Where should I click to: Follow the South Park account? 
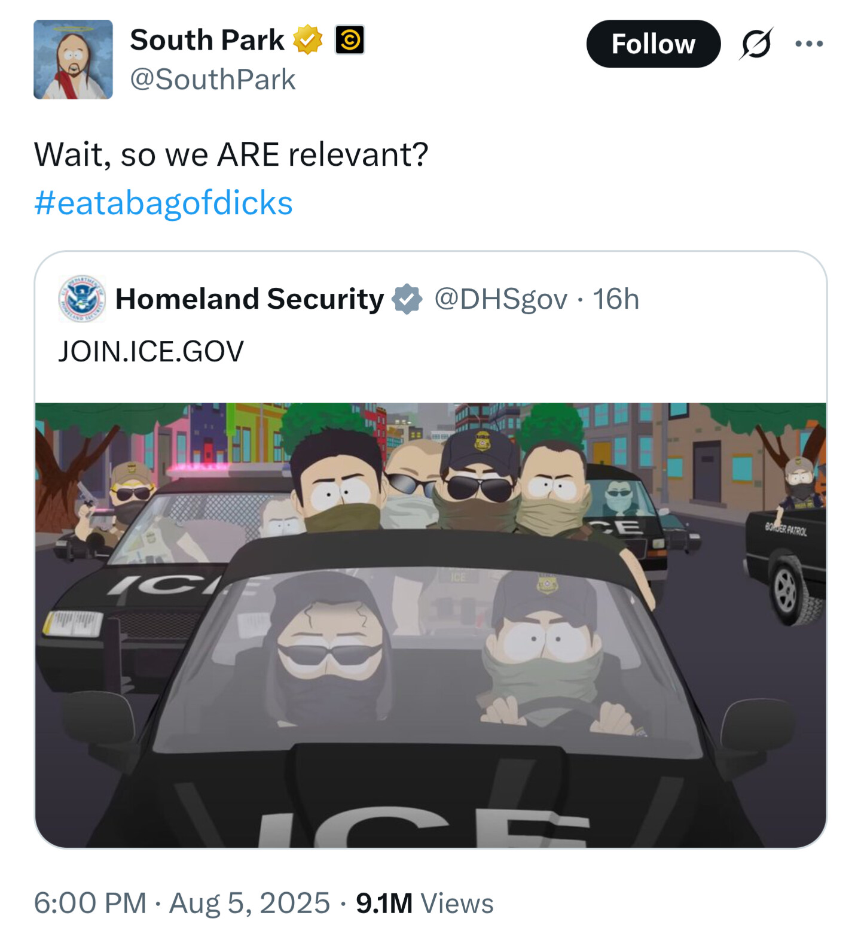pyautogui.click(x=654, y=44)
